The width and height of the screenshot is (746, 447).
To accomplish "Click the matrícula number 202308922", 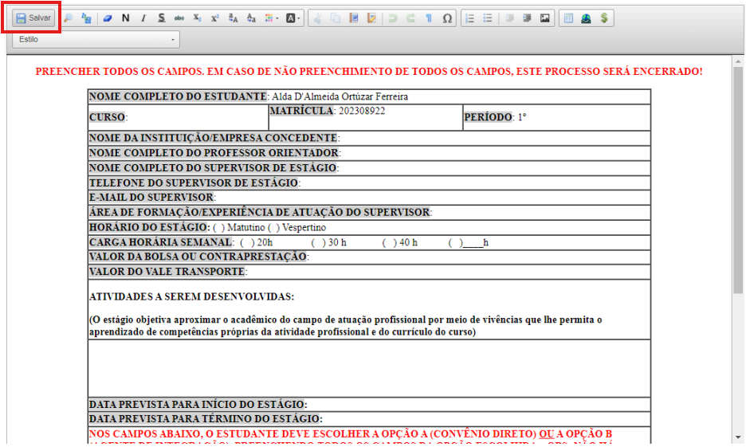I will coord(362,111).
